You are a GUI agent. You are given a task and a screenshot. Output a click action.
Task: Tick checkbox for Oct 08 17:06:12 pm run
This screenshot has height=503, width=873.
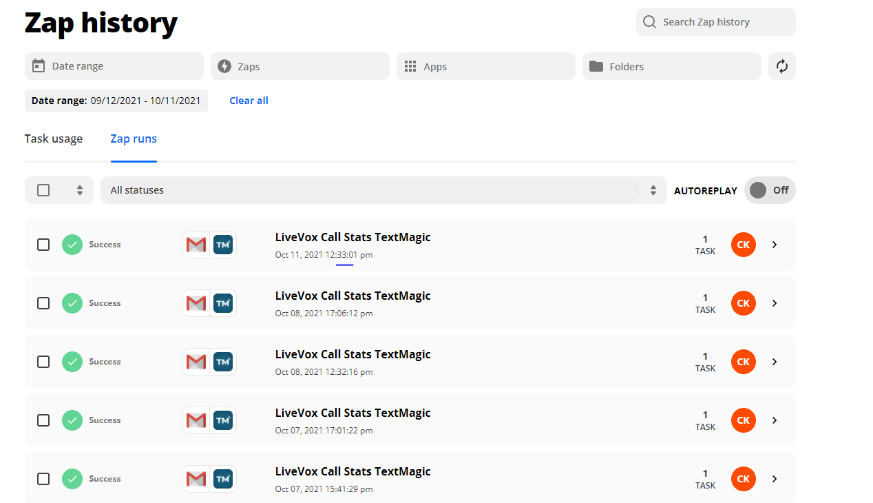pyautogui.click(x=43, y=303)
